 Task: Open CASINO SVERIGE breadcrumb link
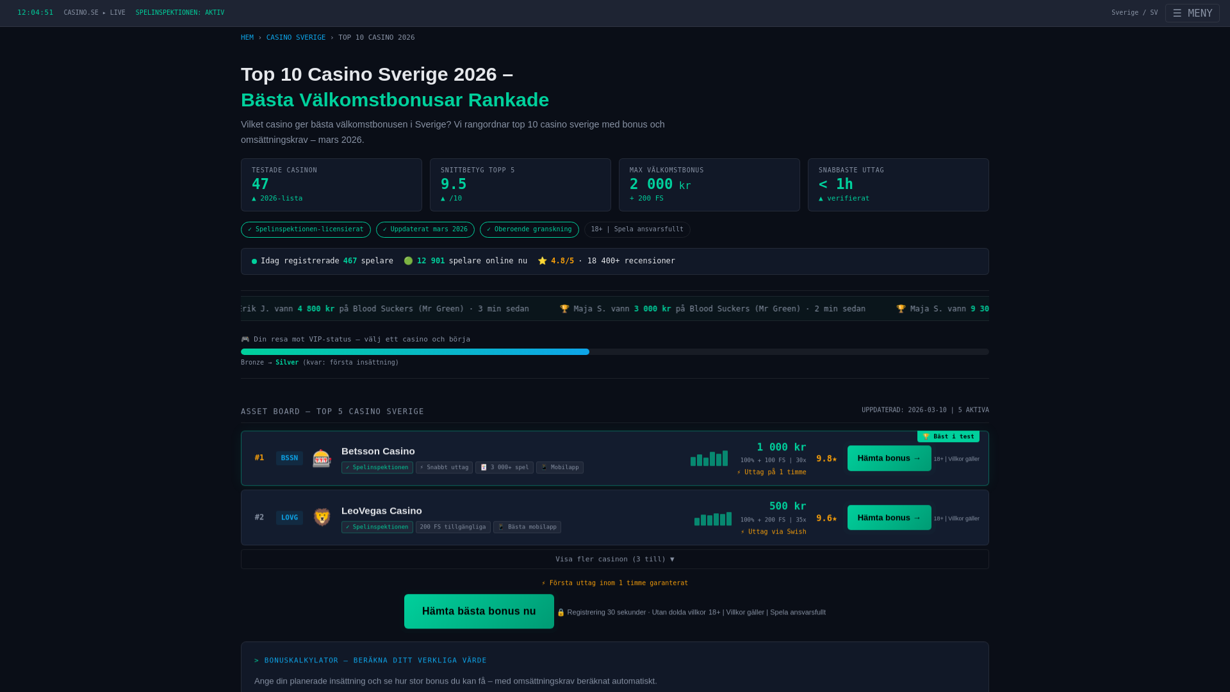coord(296,38)
